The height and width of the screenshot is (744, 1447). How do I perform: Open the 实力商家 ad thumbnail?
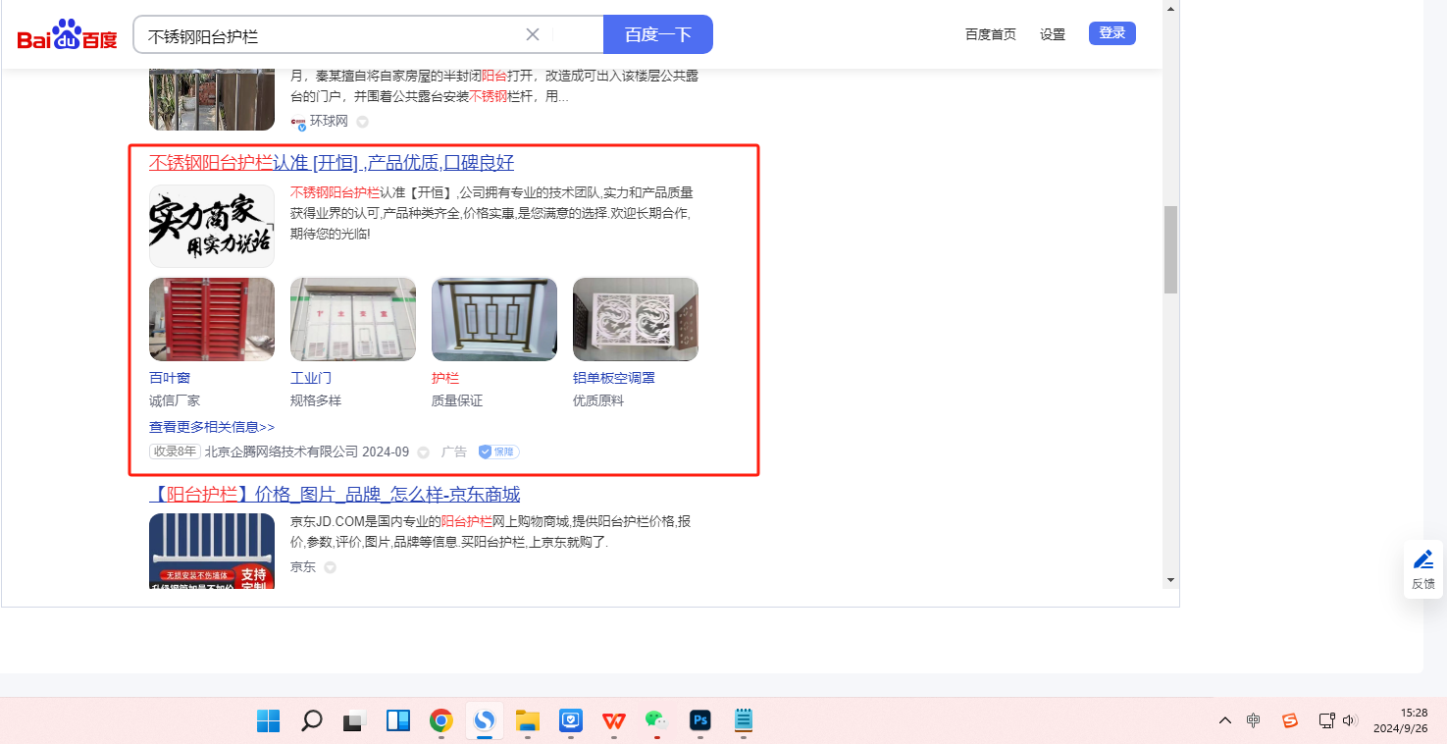(x=212, y=226)
